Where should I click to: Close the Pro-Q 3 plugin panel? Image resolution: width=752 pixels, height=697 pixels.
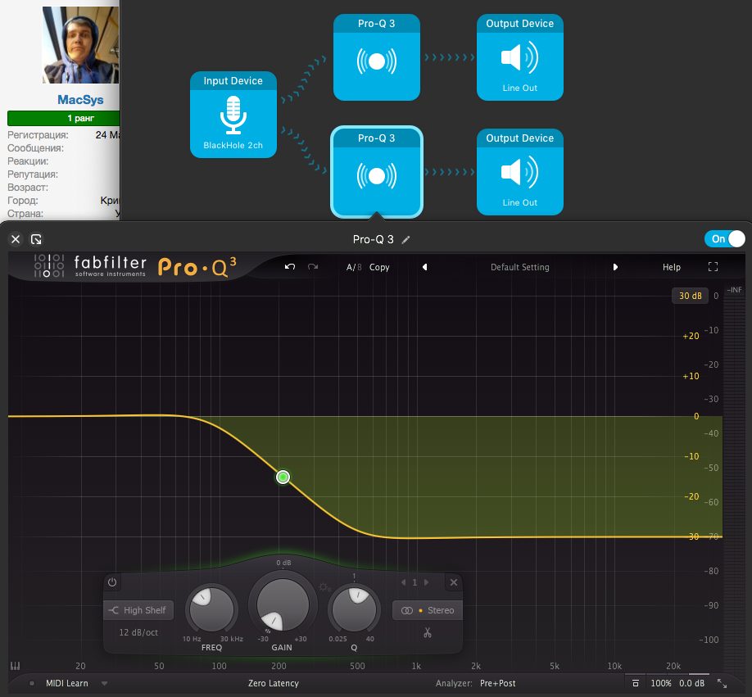pos(16,238)
